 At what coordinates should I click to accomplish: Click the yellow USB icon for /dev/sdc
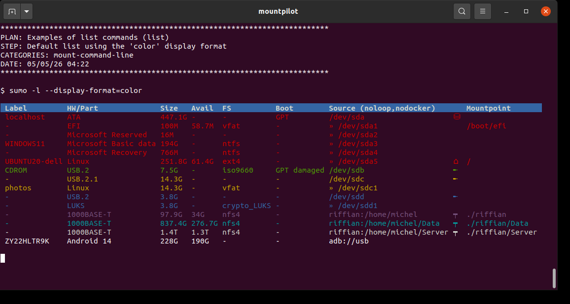pos(455,179)
